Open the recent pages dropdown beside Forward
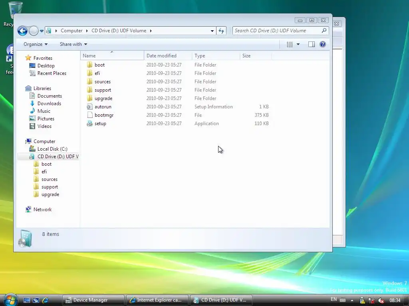The image size is (409, 306). [x=42, y=31]
